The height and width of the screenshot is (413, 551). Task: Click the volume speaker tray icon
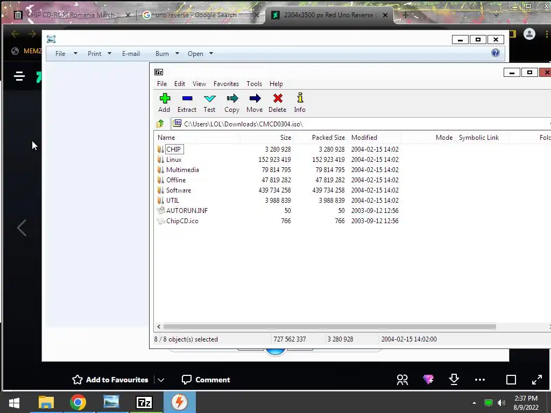click(501, 403)
